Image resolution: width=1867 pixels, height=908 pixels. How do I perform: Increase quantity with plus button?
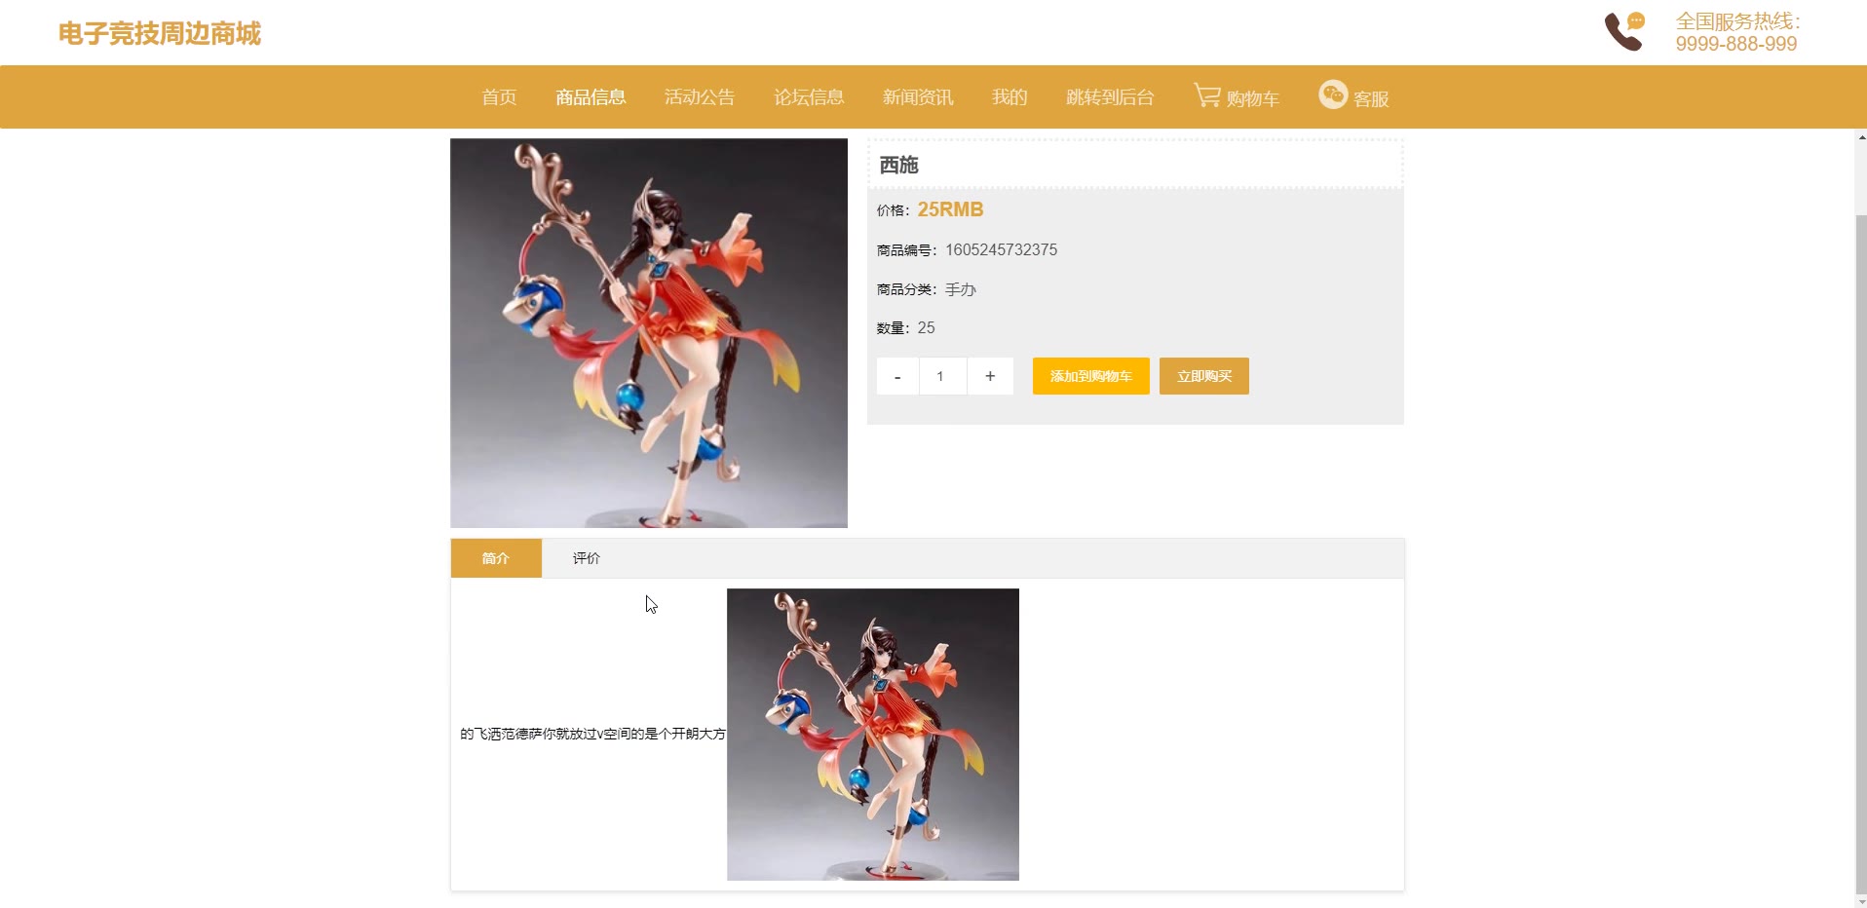click(990, 376)
